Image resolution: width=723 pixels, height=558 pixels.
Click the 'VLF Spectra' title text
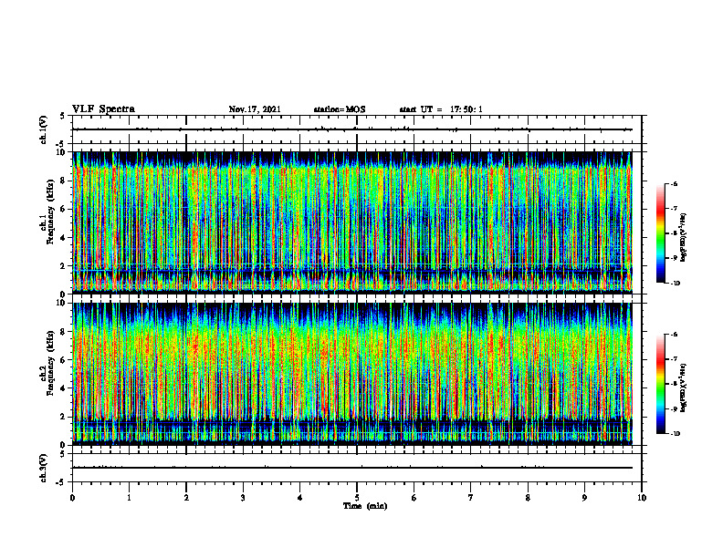click(x=103, y=109)
